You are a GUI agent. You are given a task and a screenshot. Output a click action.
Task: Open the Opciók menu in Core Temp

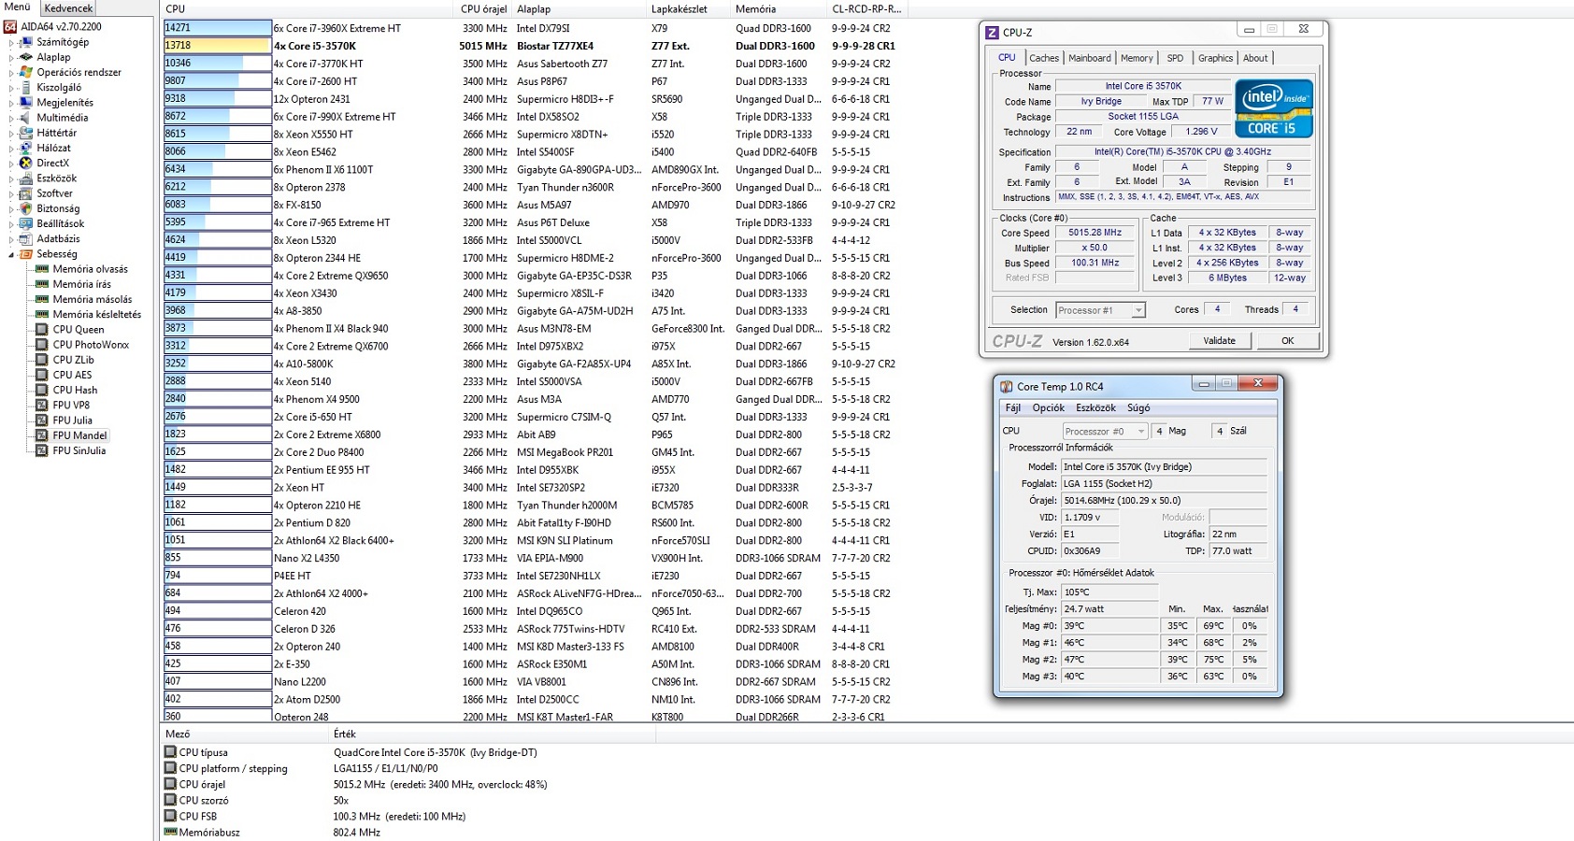pyautogui.click(x=1048, y=408)
